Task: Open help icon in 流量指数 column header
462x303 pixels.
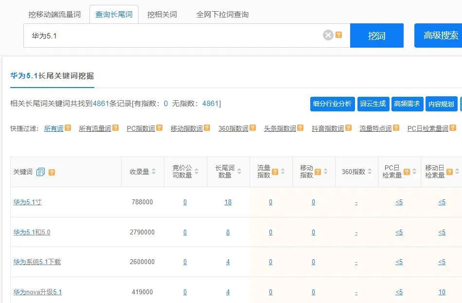Action: click(x=275, y=172)
